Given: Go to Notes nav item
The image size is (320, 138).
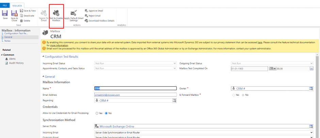Looking at the screenshot, I should point(7,41).
